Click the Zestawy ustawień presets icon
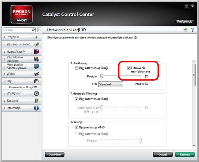Image resolution: width=199 pixels, height=162 pixels. coord(37,44)
